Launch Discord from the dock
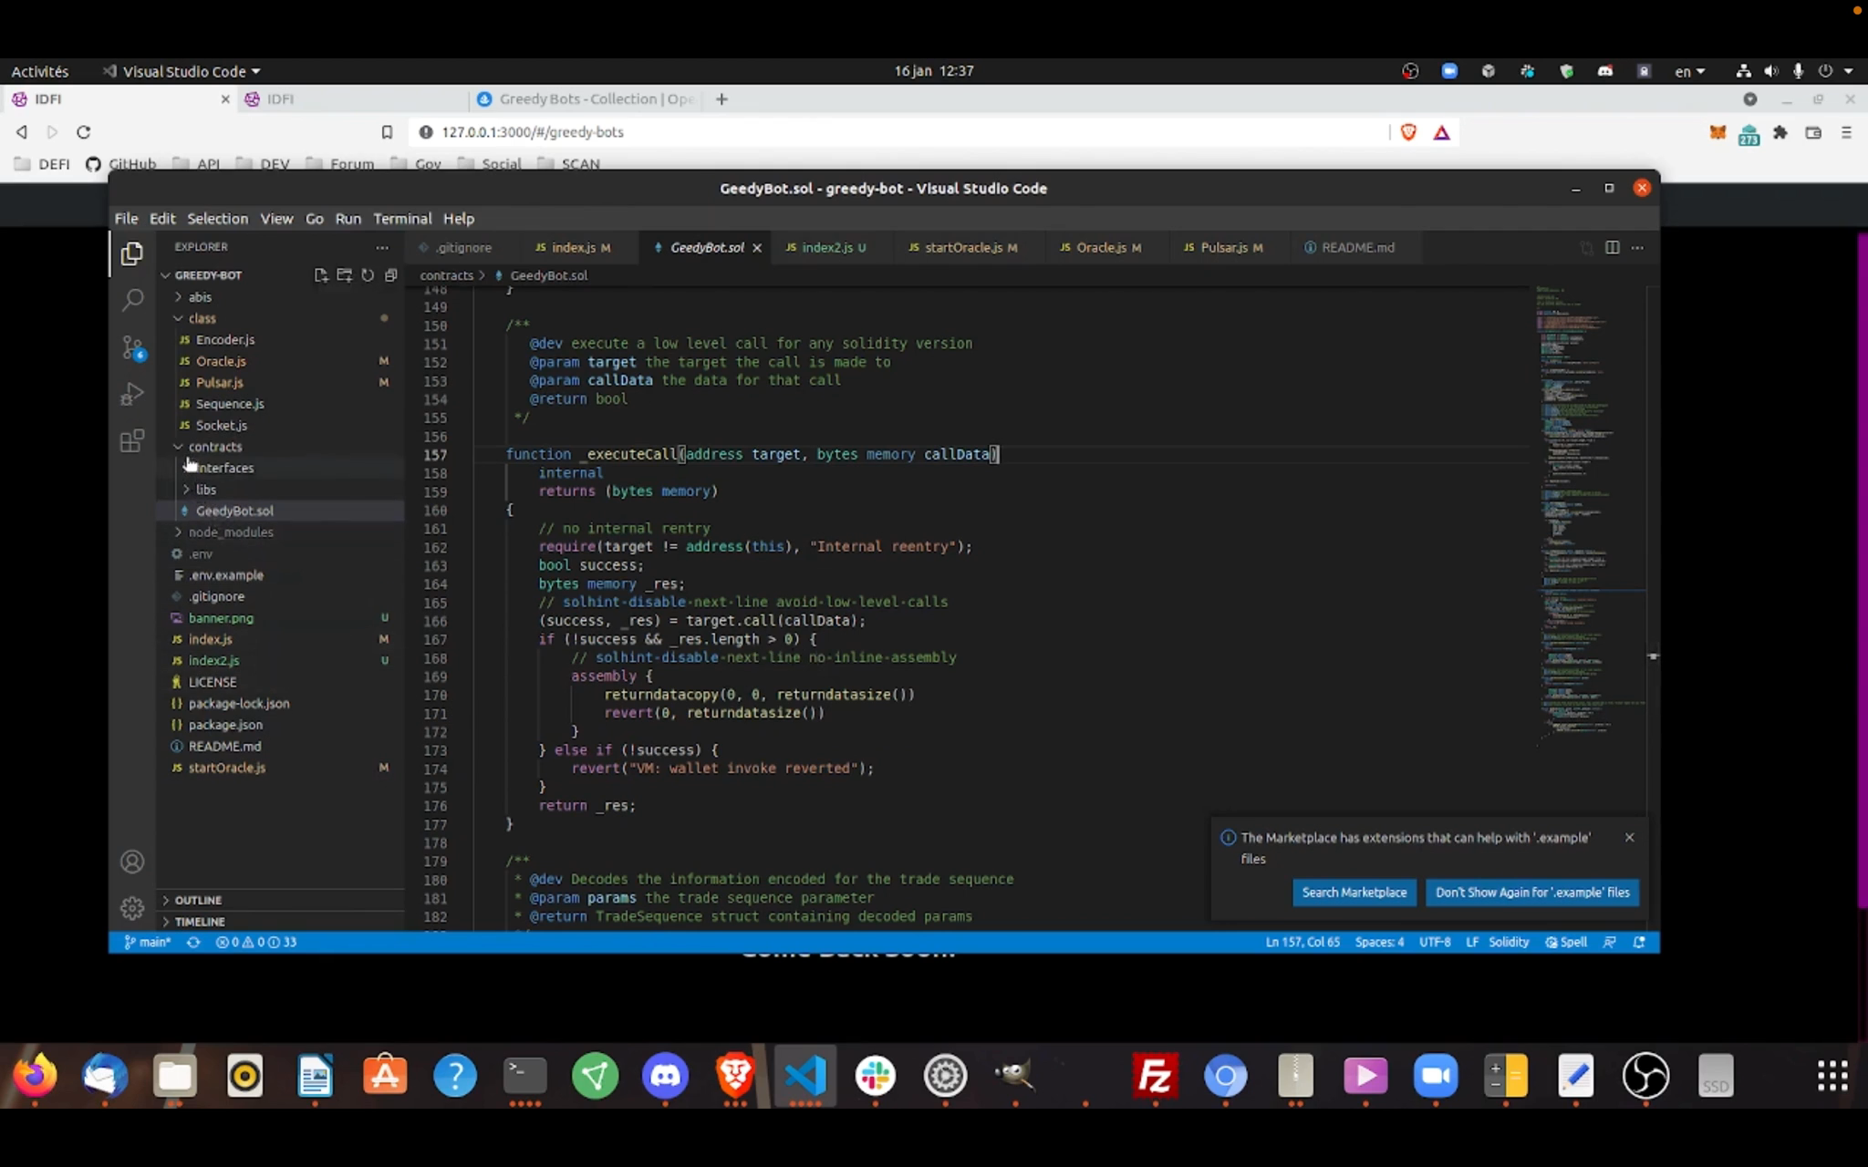 coord(665,1076)
